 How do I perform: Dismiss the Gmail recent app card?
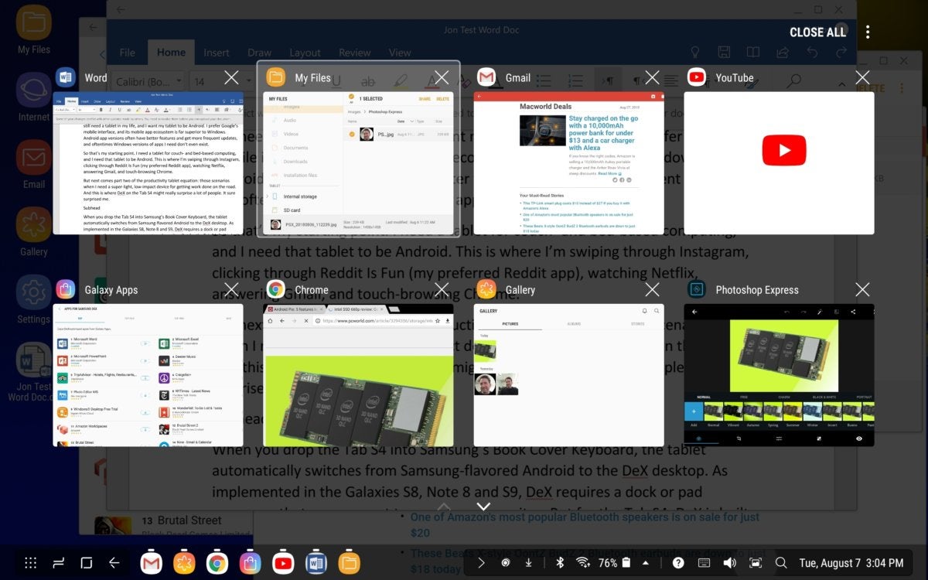coord(652,77)
